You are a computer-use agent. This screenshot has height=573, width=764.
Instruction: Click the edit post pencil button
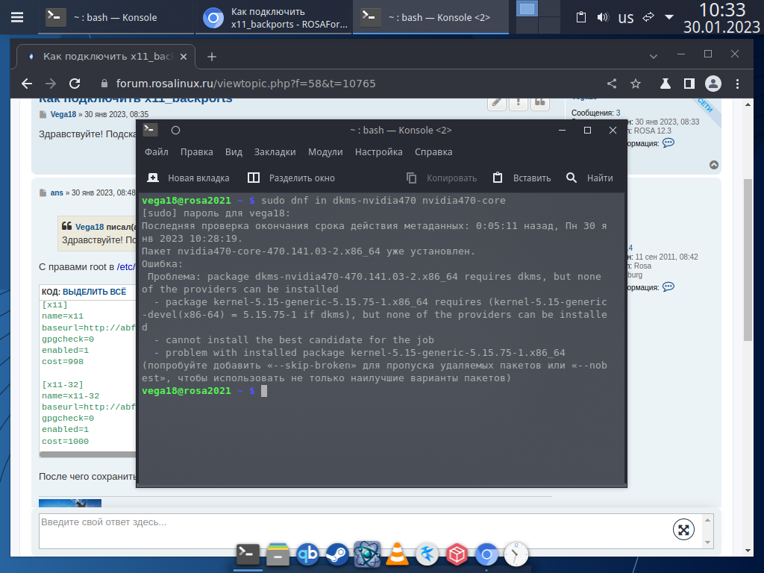pyautogui.click(x=496, y=103)
